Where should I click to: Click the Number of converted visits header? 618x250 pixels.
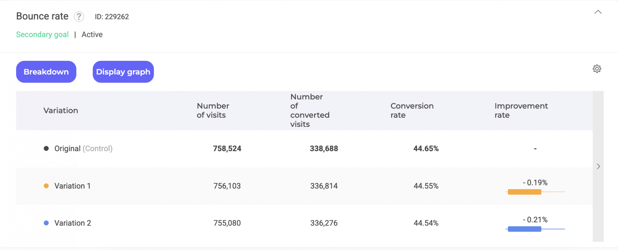coord(309,110)
